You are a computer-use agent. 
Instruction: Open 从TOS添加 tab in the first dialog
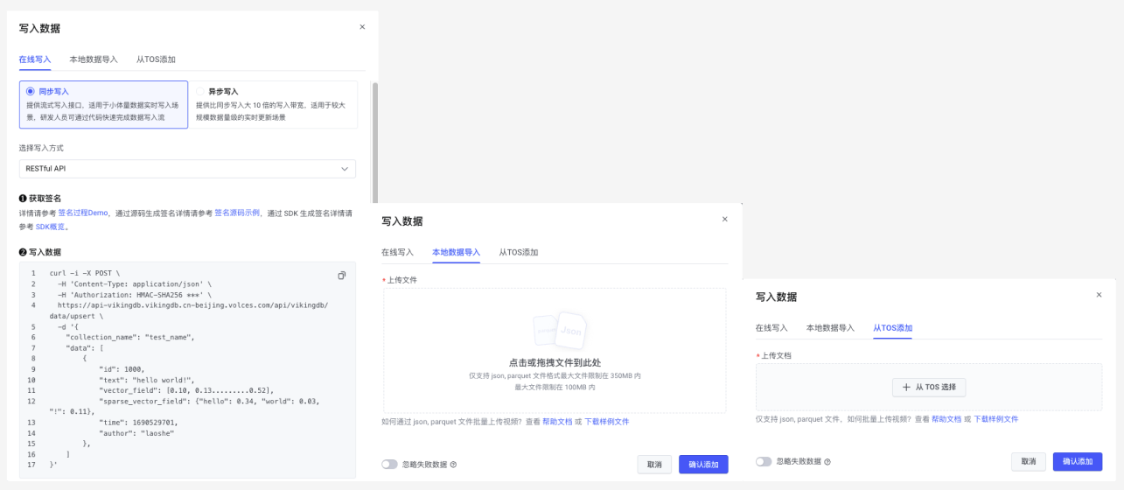click(x=156, y=59)
